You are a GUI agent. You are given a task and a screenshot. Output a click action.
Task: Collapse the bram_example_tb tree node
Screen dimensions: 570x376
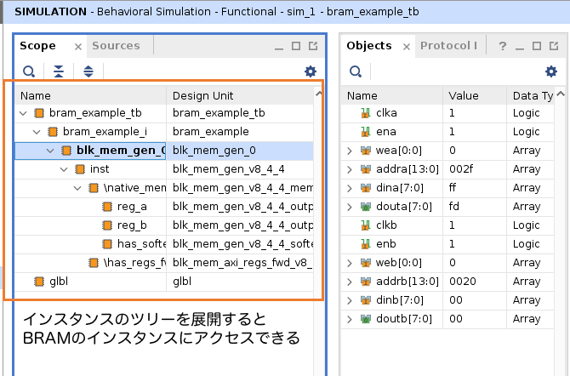pyautogui.click(x=23, y=112)
